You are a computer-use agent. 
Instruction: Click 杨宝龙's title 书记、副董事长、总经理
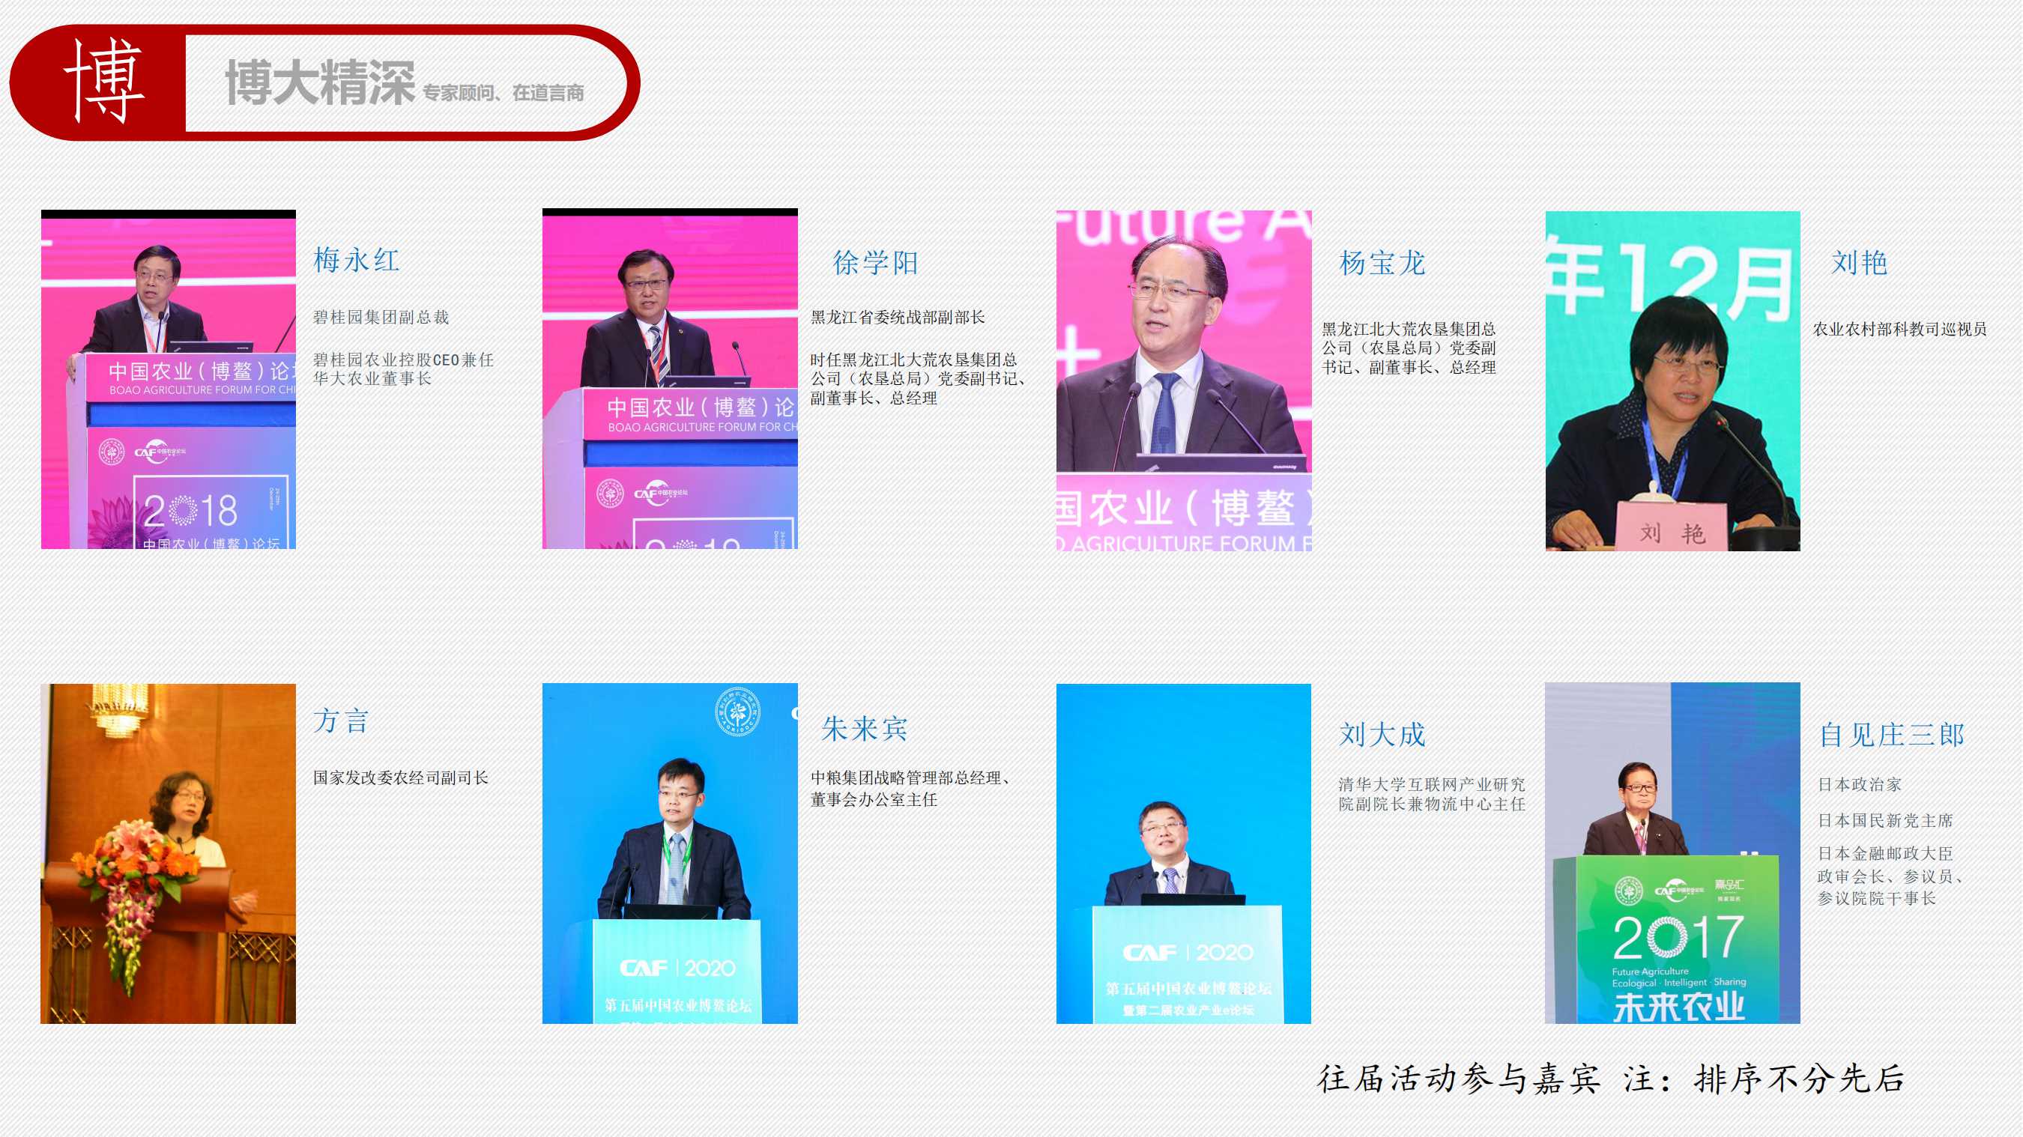pos(1409,367)
